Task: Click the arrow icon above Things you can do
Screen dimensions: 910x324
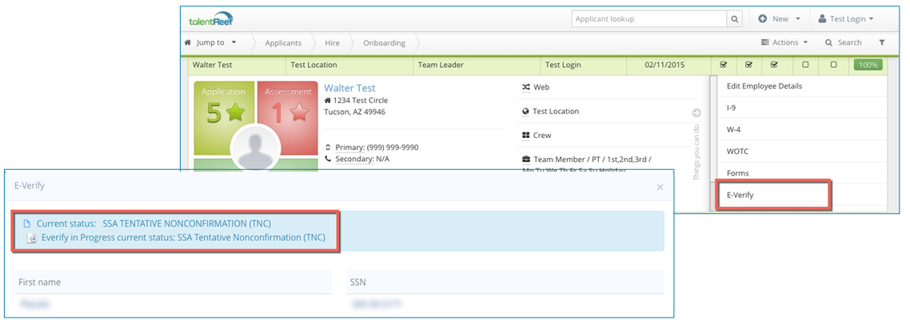Action: click(696, 113)
